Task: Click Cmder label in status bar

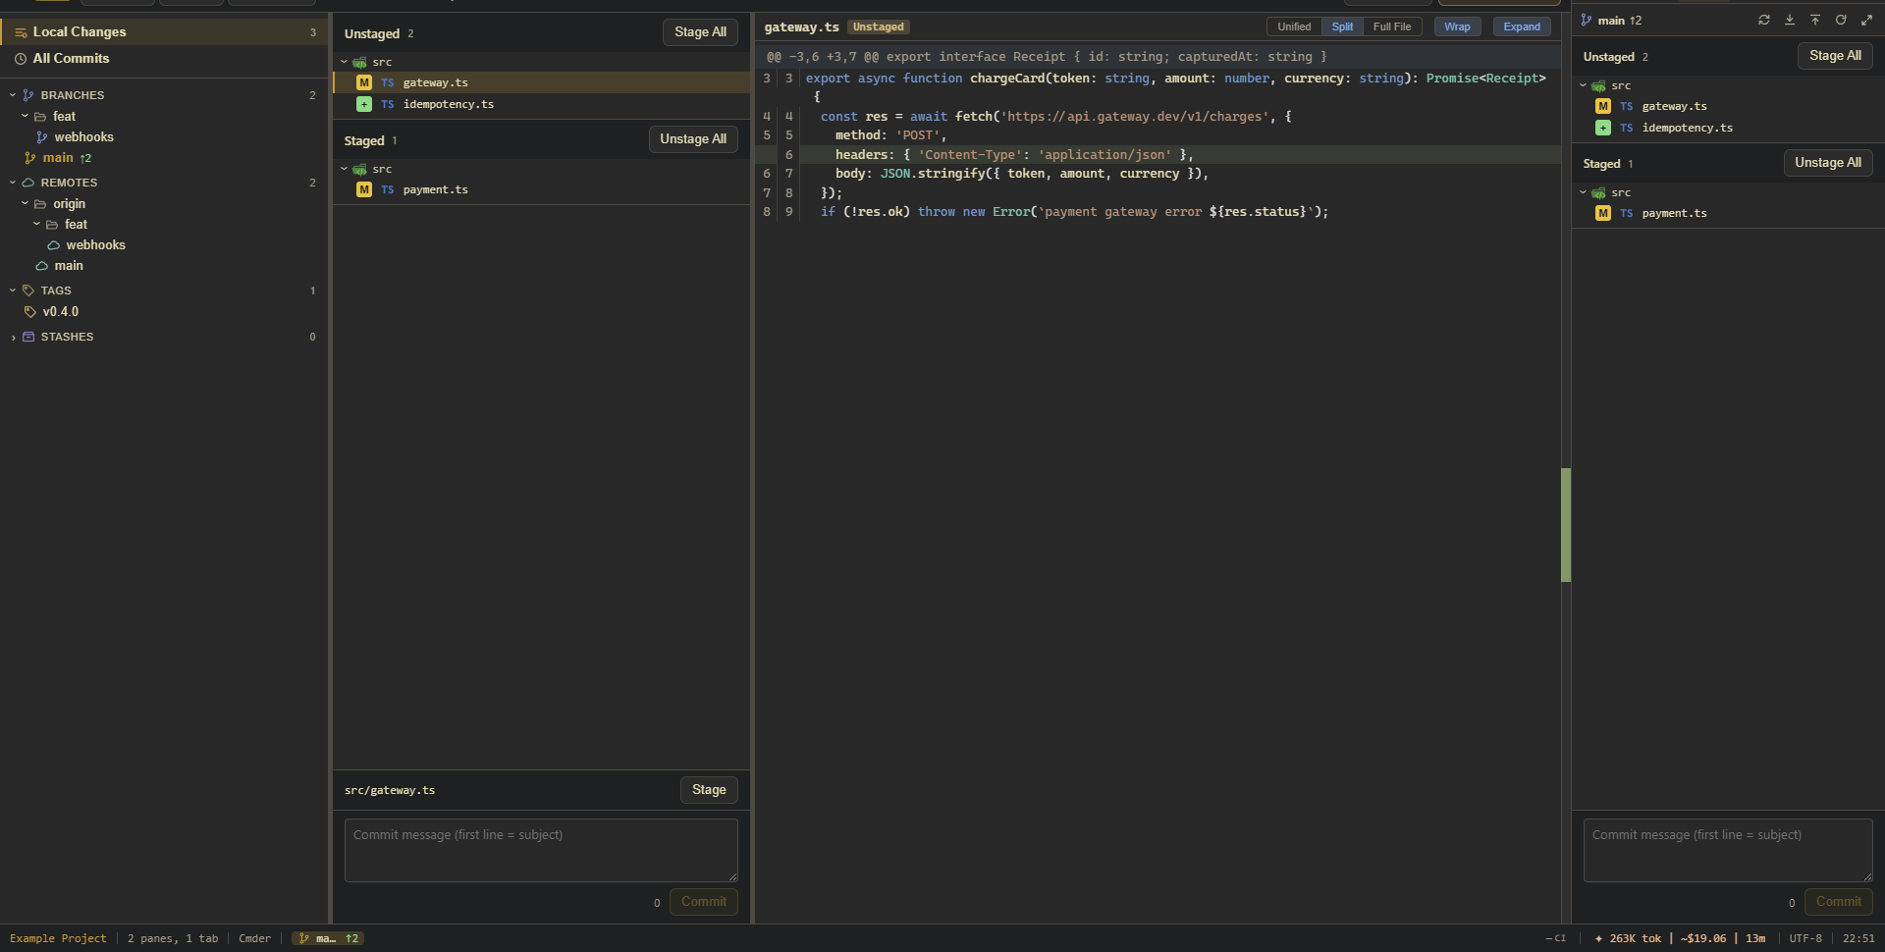Action: click(x=254, y=938)
